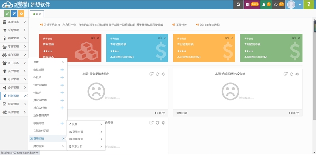Add new 收款单 with its plus icon

tap(62, 77)
